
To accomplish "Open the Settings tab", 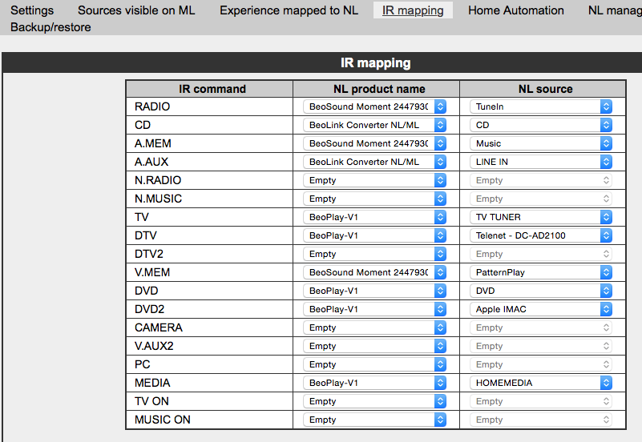I will pos(32,10).
